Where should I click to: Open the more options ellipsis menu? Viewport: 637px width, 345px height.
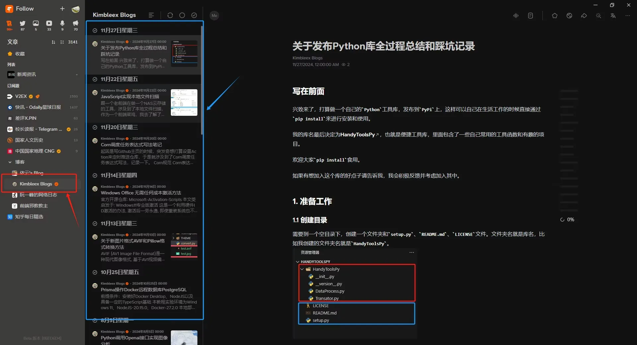tap(627, 16)
